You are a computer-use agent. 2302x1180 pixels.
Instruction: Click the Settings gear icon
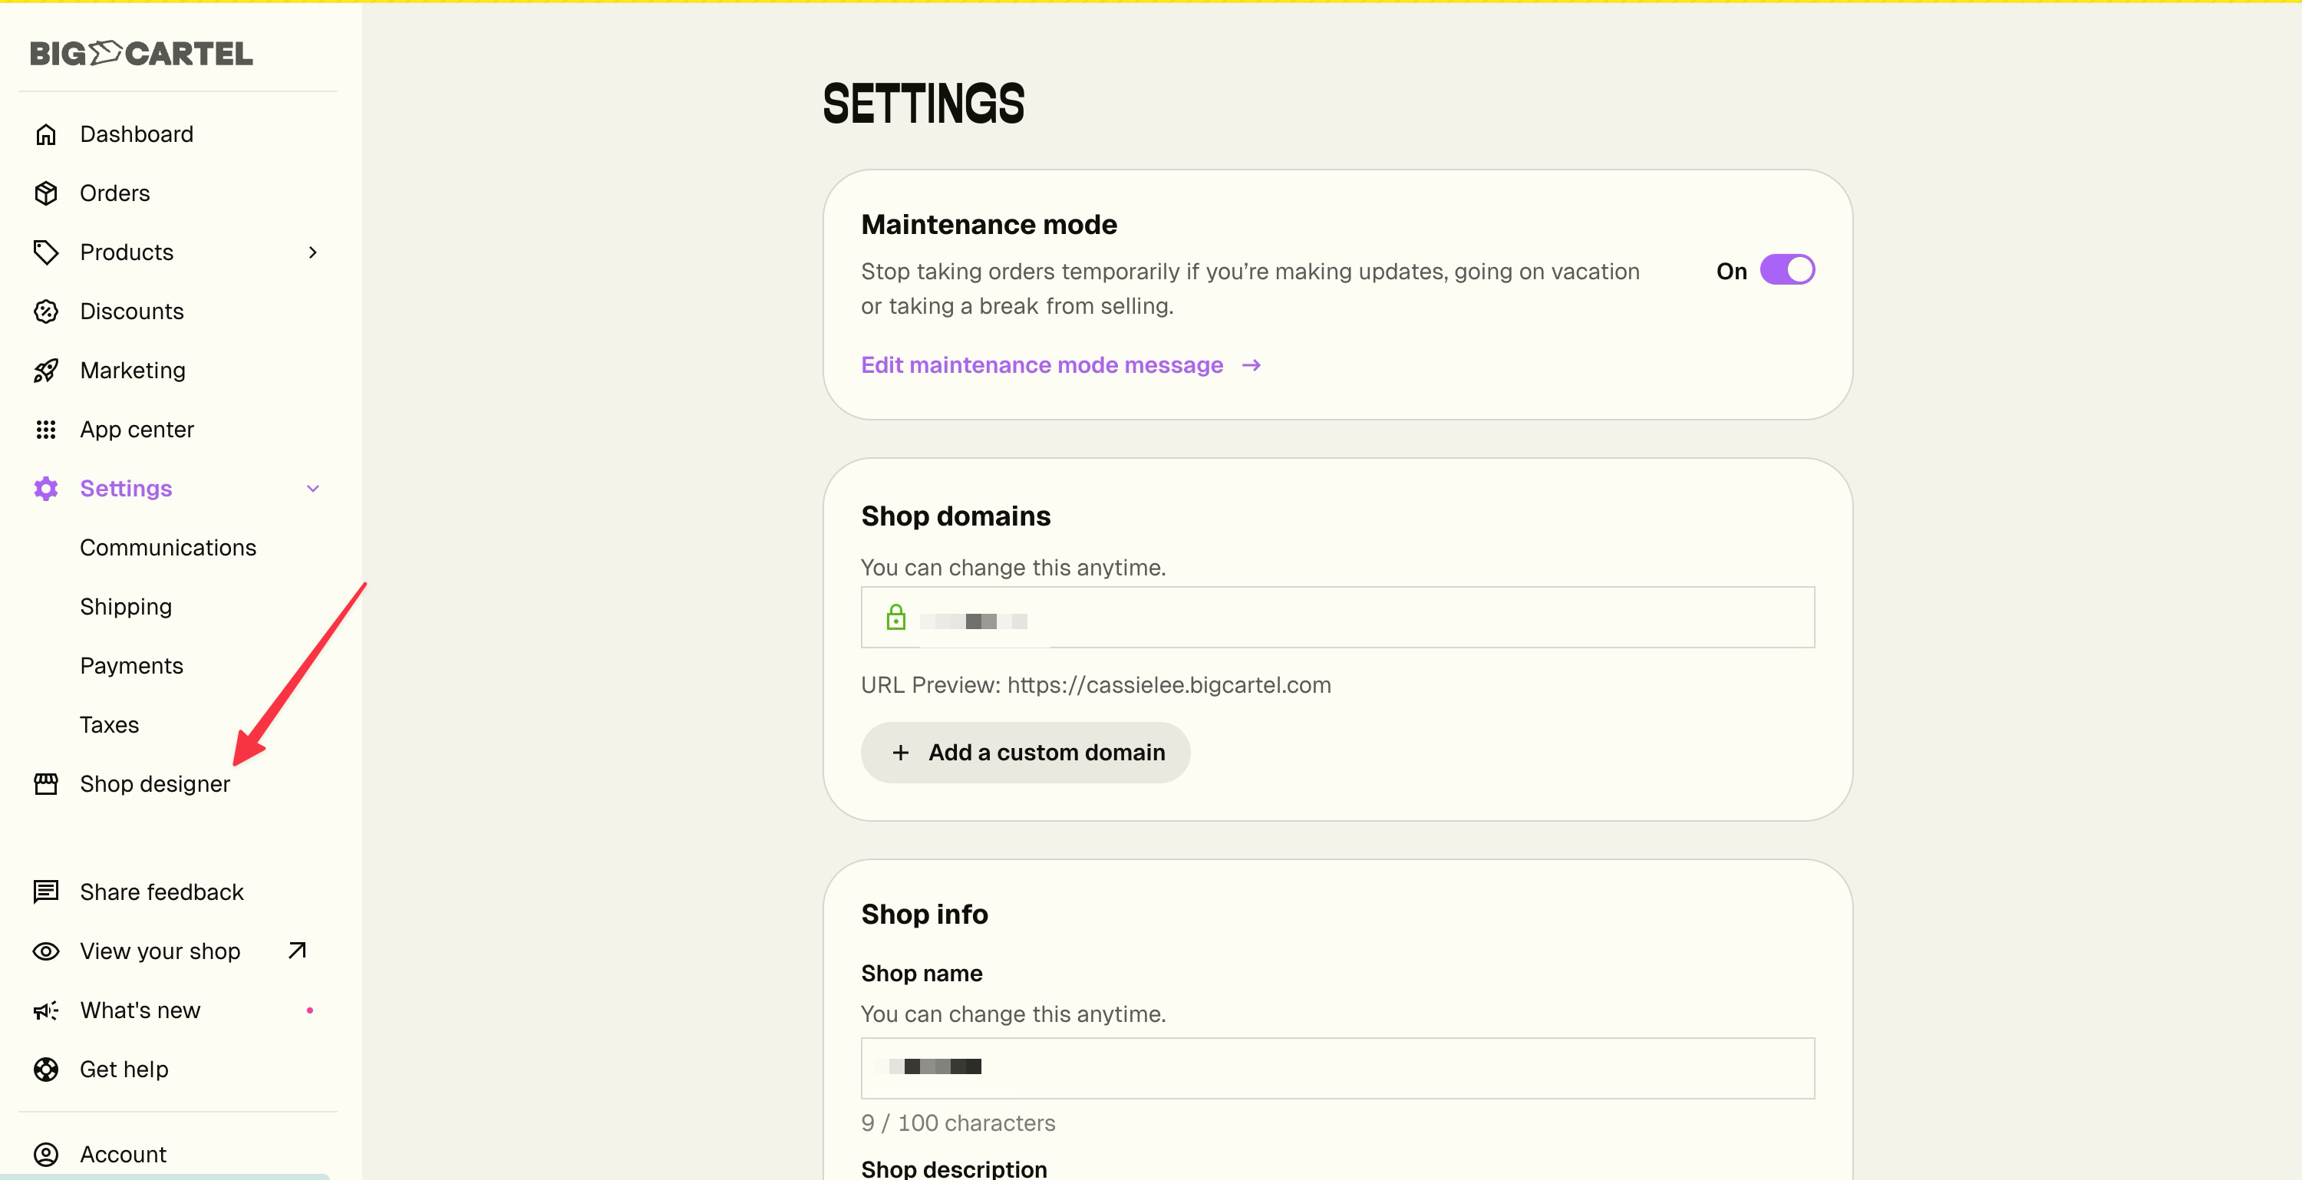click(x=45, y=489)
